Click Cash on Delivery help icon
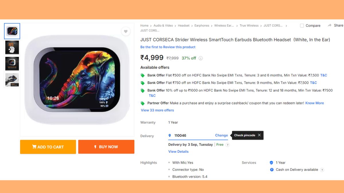Screen dimensions: 344x193 coord(322,170)
